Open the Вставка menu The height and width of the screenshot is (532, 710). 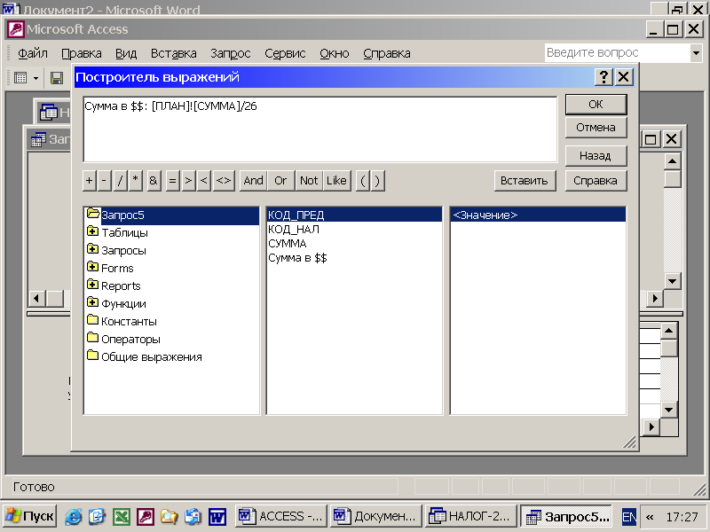pyautogui.click(x=174, y=53)
